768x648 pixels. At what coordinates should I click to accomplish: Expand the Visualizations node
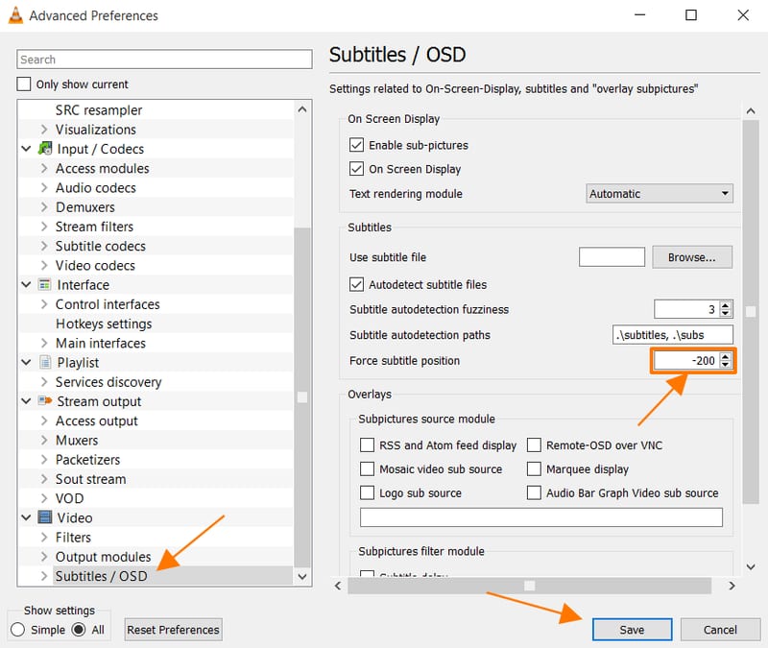pyautogui.click(x=44, y=130)
